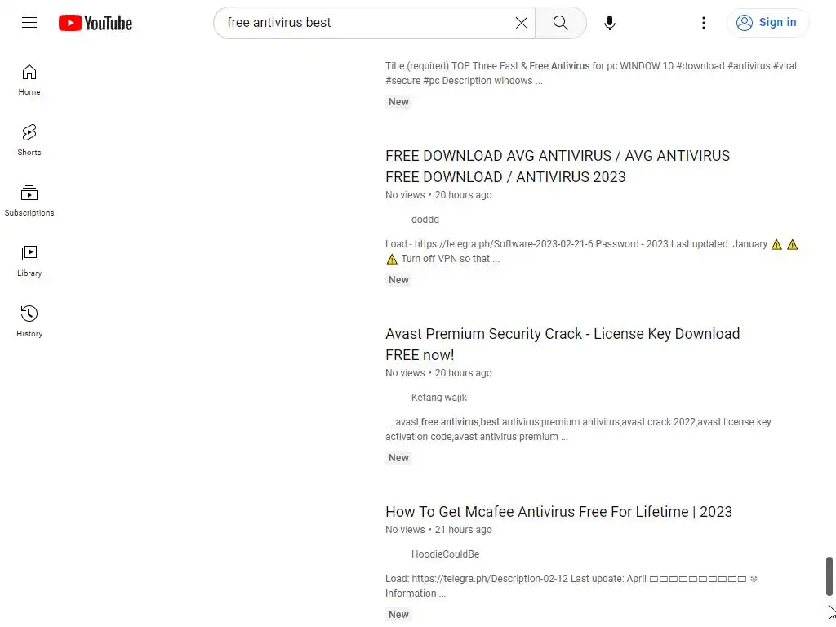Click 'No views • 20 hours ago' under AVG video
The height and width of the screenshot is (627, 836).
pos(438,195)
